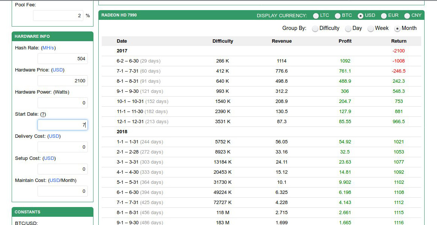Click the Start Date help question mark

pyautogui.click(x=43, y=114)
